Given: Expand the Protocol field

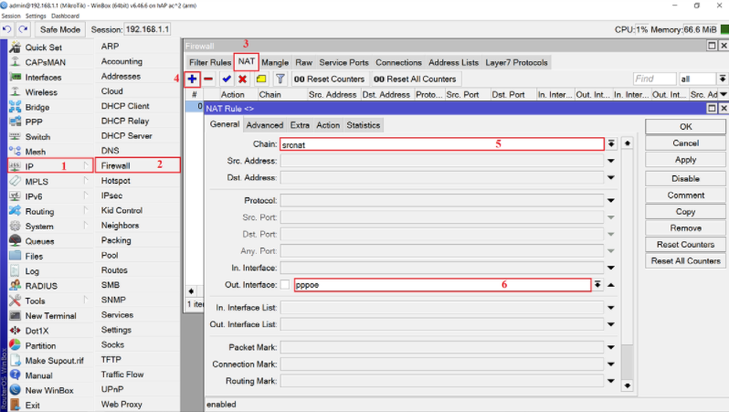Looking at the screenshot, I should 610,200.
